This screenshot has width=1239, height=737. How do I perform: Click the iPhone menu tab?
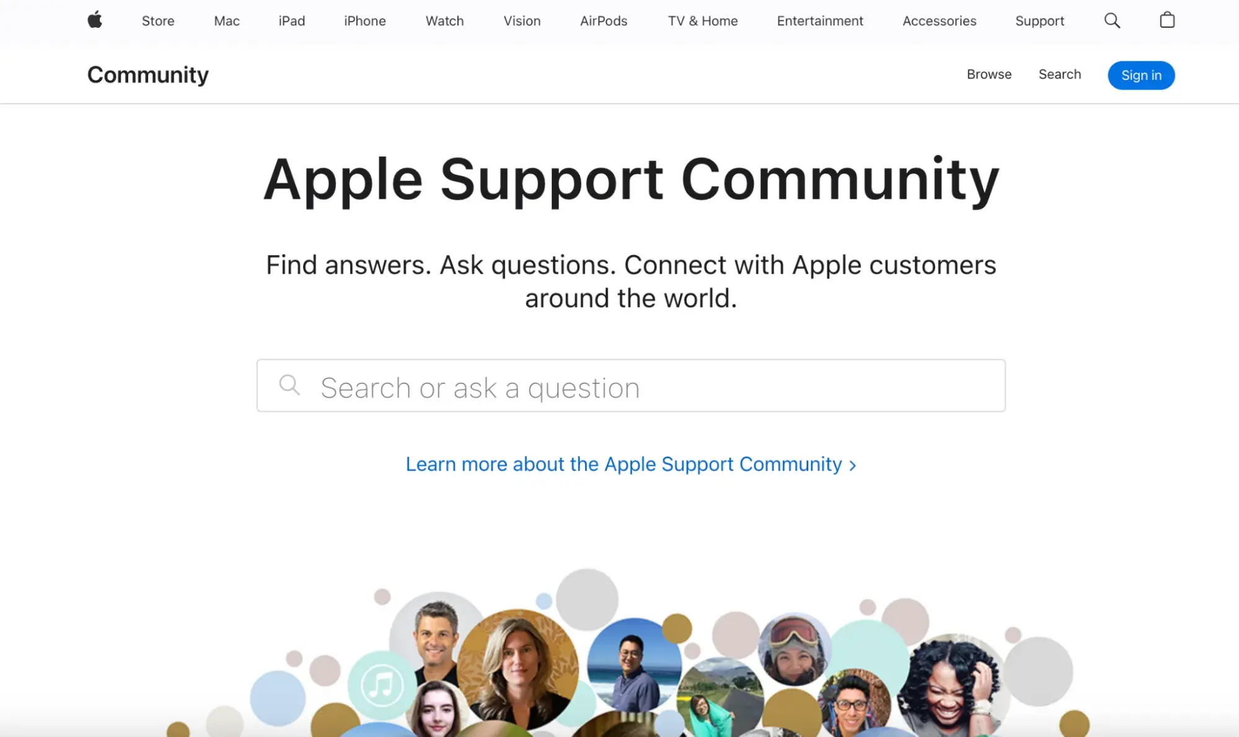pos(364,20)
